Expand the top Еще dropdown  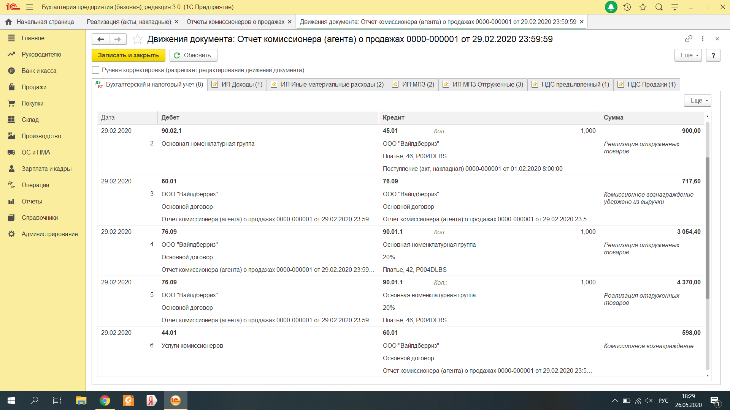[x=688, y=55]
